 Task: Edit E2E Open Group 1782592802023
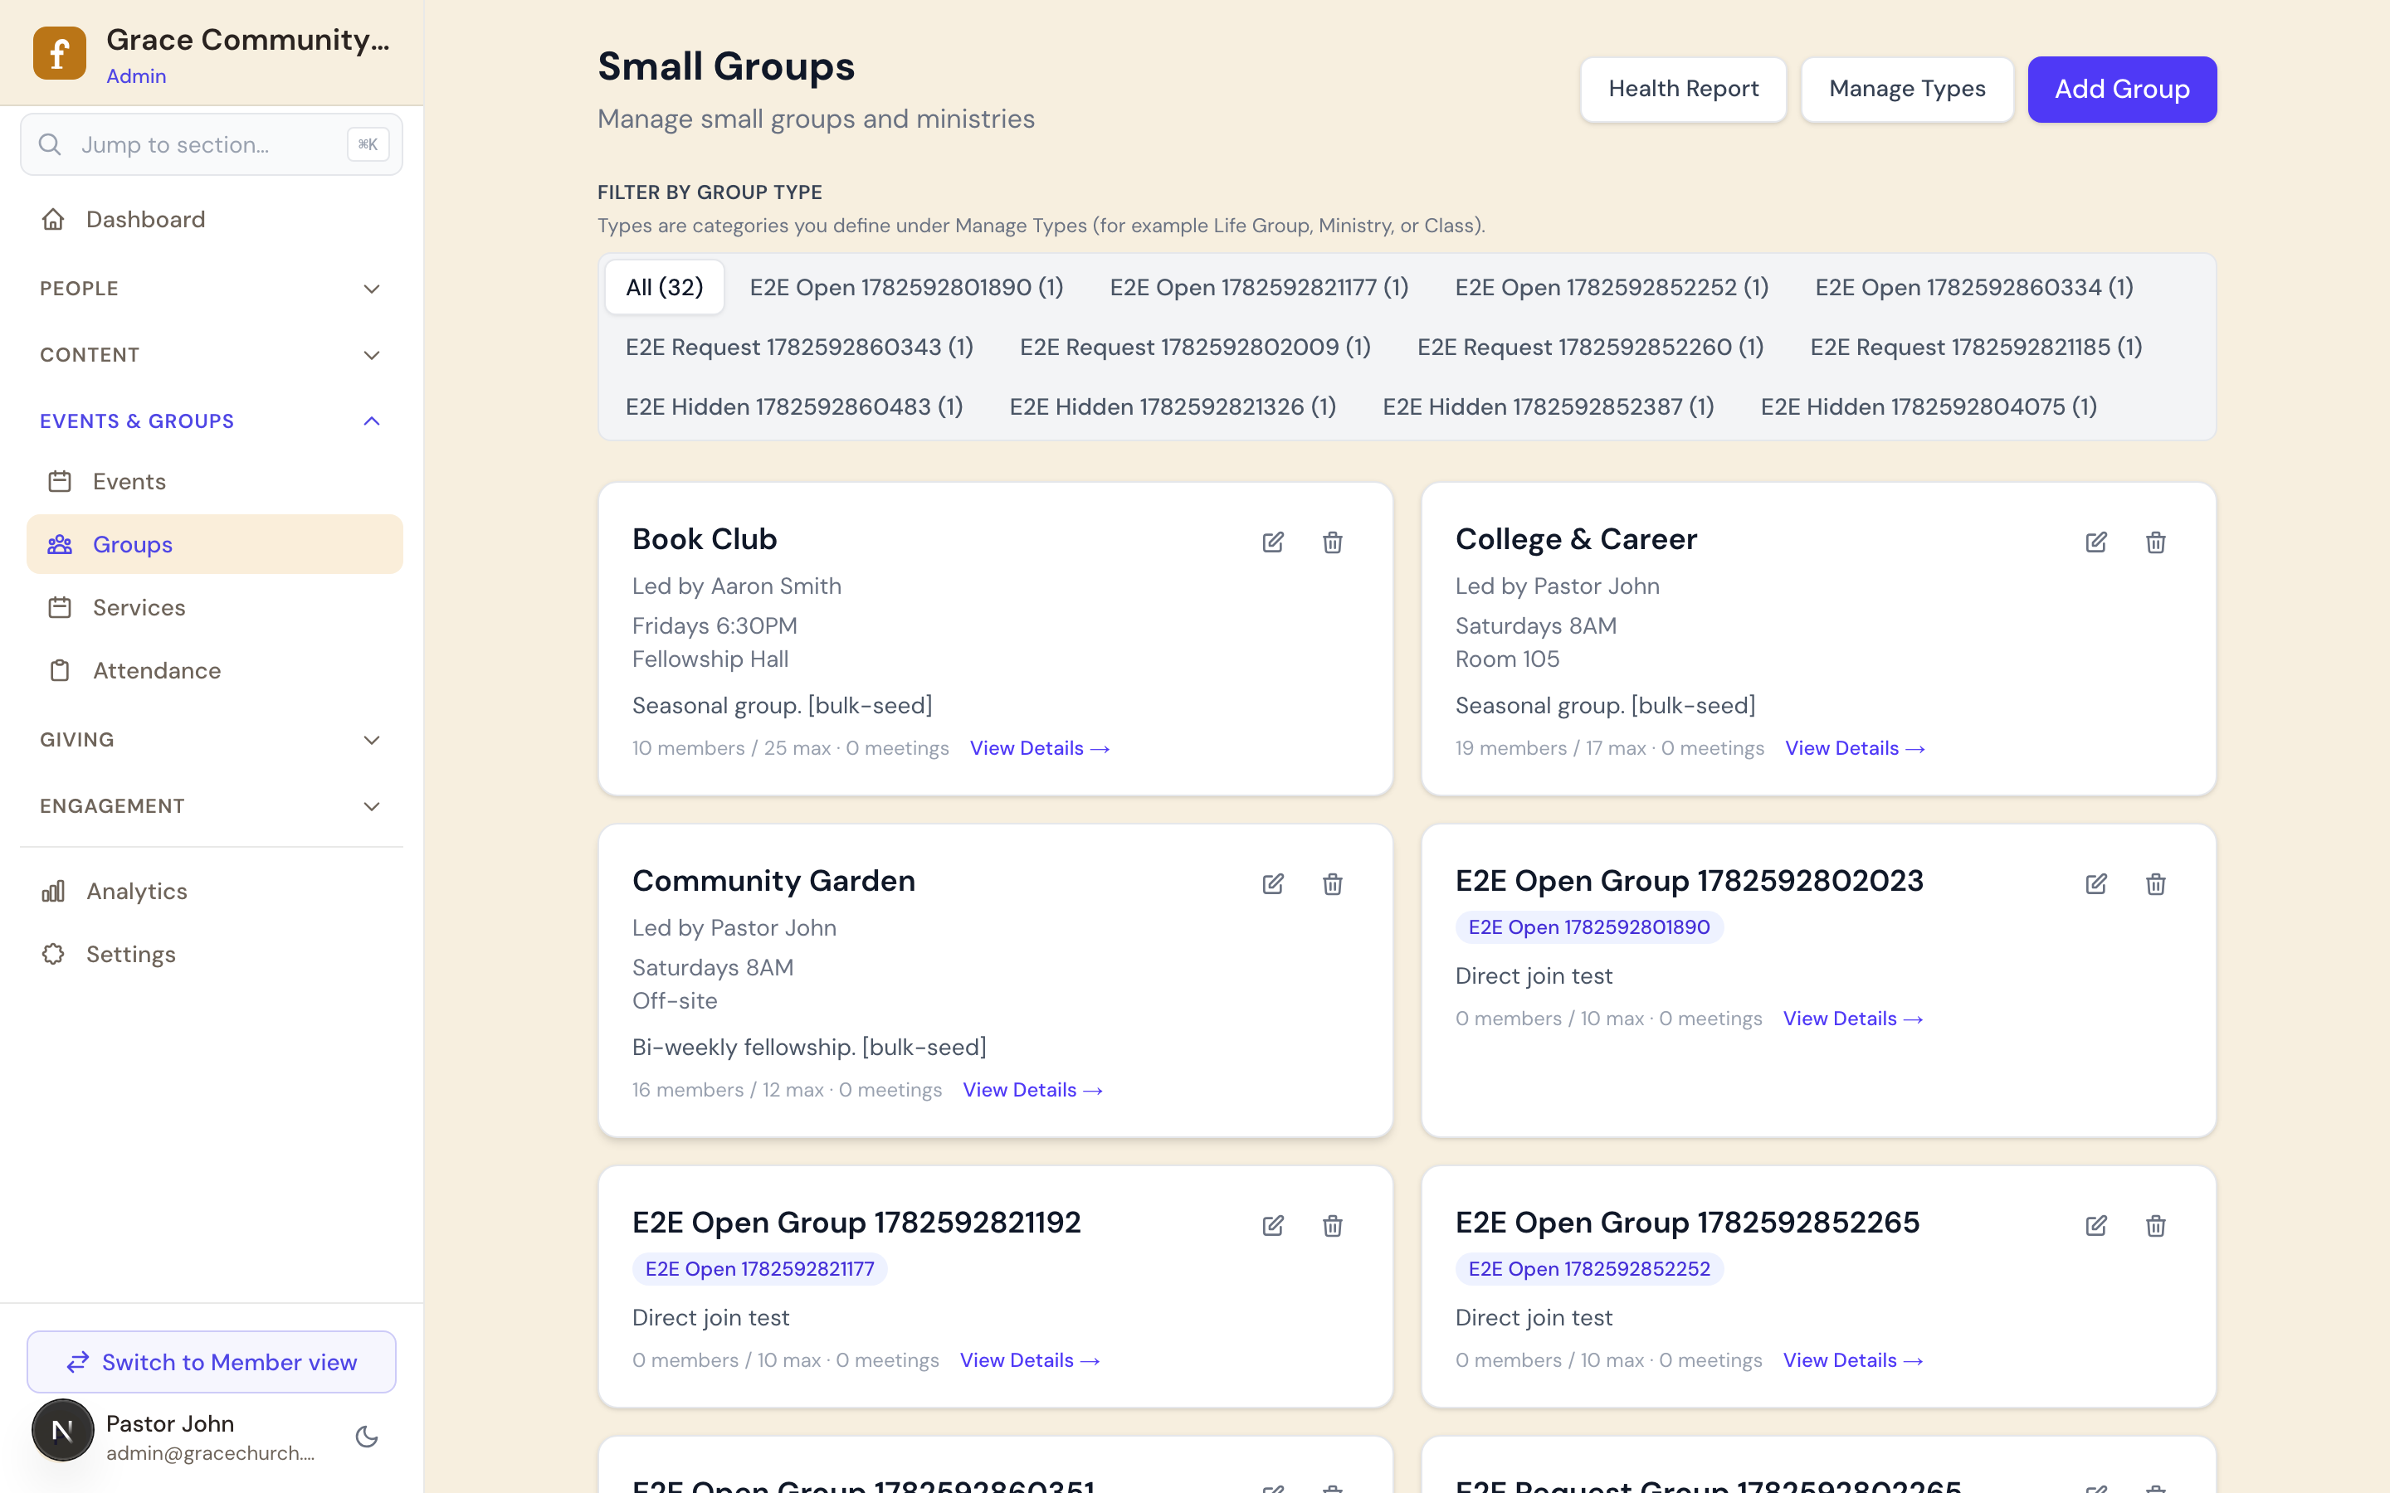click(2095, 883)
